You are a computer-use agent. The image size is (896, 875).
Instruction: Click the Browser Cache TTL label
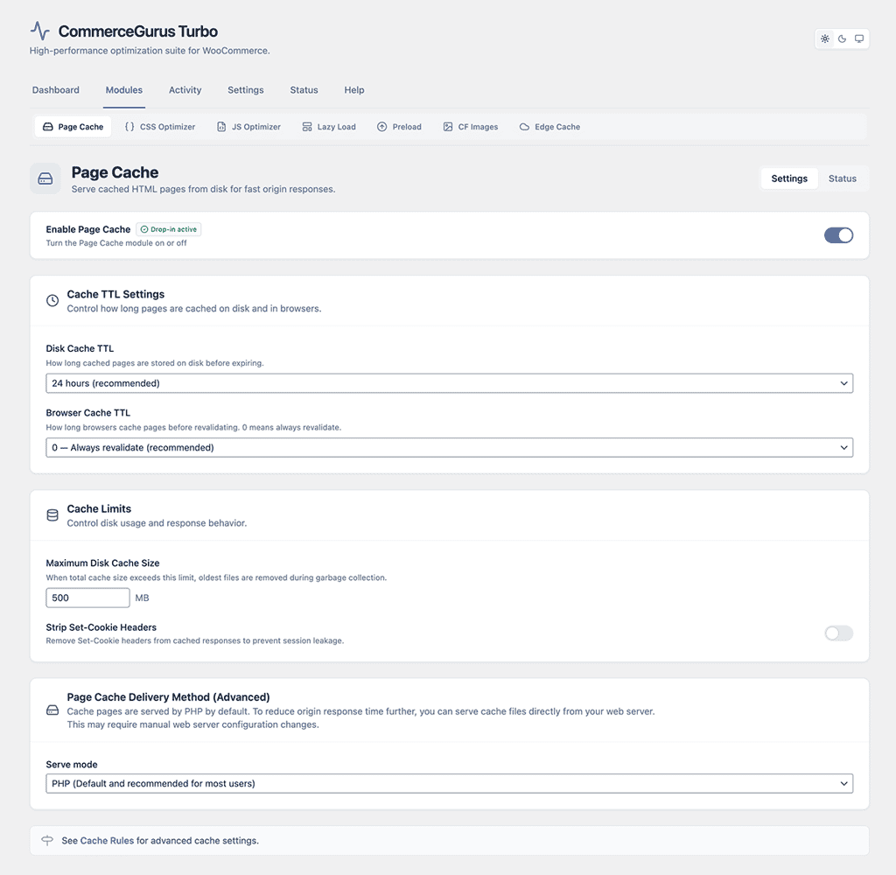pyautogui.click(x=88, y=413)
